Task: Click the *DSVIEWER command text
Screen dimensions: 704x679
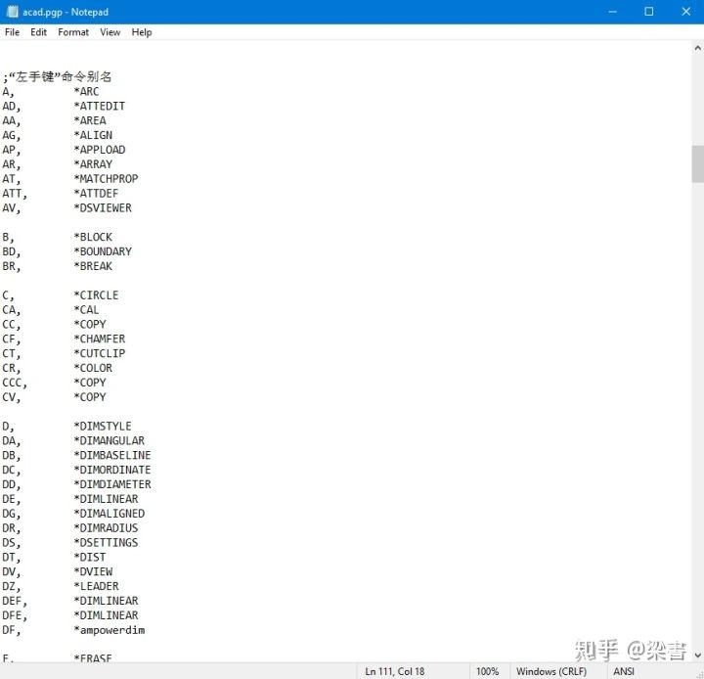Action: click(103, 208)
